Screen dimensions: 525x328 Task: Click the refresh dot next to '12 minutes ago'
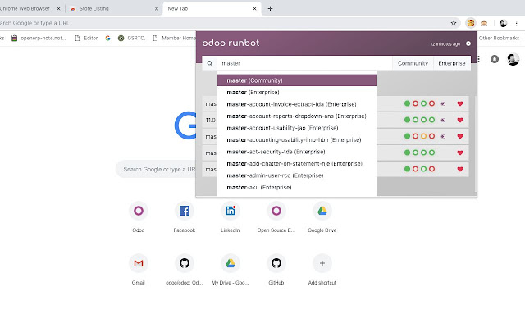point(468,43)
